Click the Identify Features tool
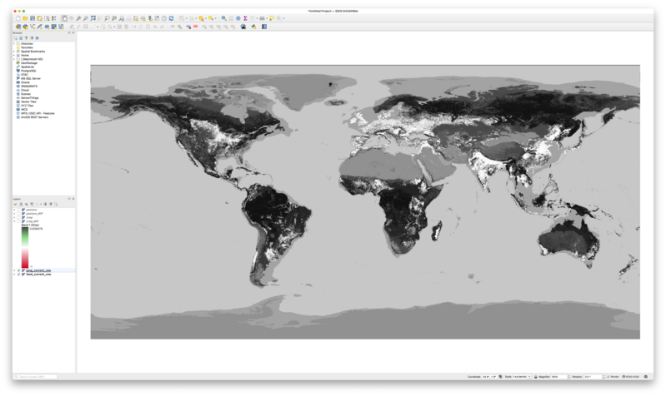The width and height of the screenshot is (666, 396). [223, 17]
